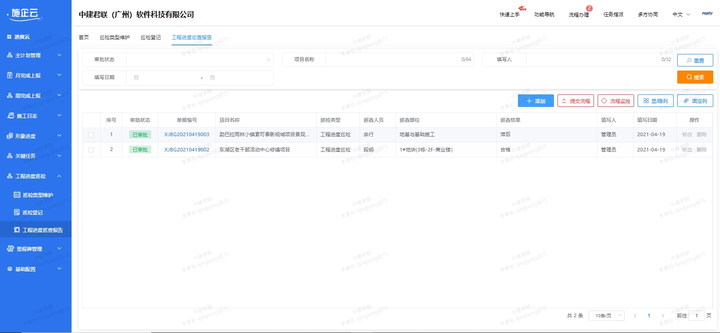This screenshot has height=333, width=720.
Task: Click 固定列 button
Action: click(x=695, y=101)
